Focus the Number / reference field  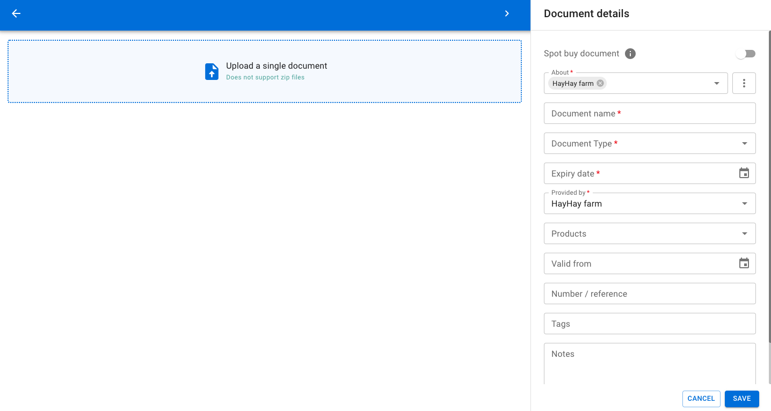pos(650,293)
